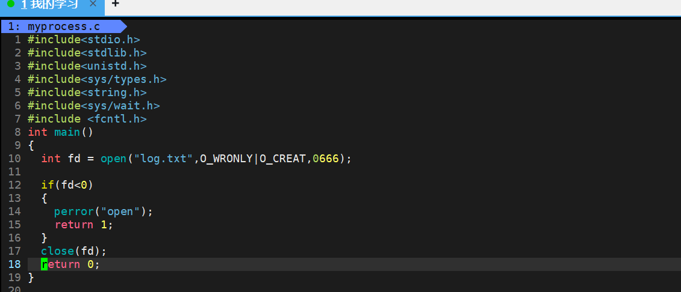Click the 0666 permission value
681x292 pixels.
[x=326, y=159]
